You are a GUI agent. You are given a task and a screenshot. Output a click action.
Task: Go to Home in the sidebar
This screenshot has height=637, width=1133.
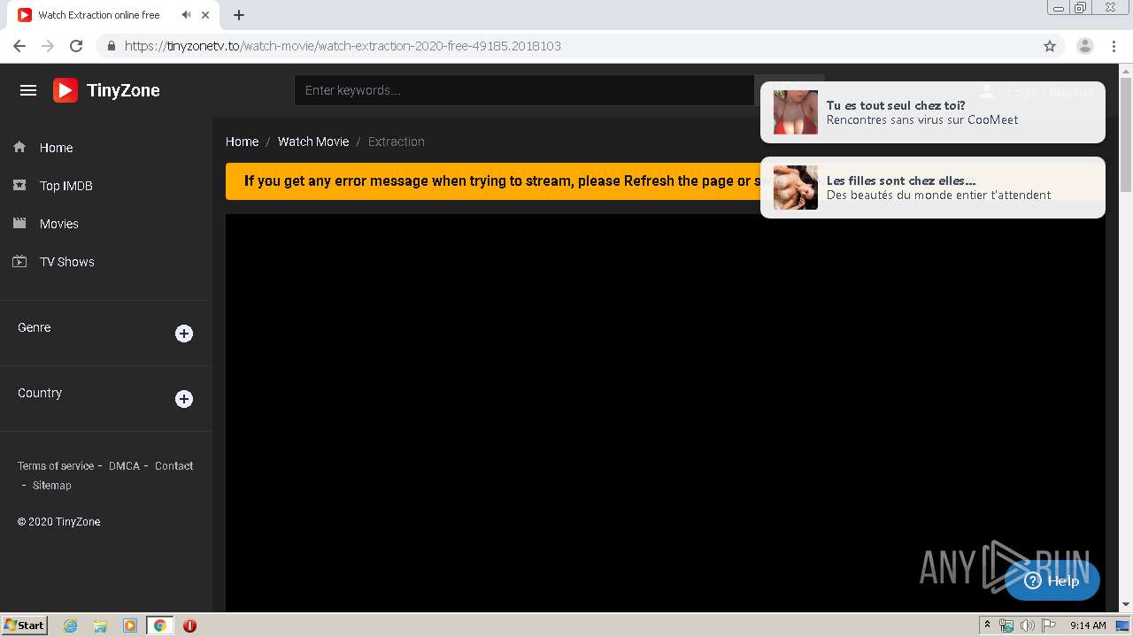tap(56, 148)
